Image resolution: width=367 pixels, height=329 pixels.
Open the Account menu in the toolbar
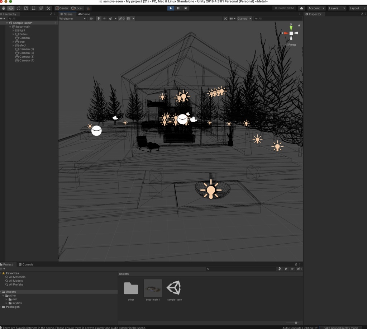[x=315, y=8]
